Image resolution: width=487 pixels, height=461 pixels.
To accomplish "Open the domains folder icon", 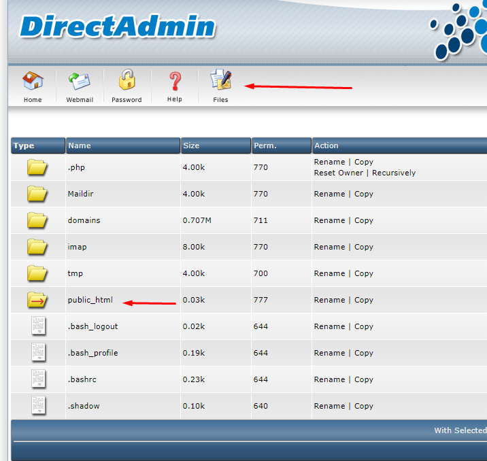I will 37,220.
